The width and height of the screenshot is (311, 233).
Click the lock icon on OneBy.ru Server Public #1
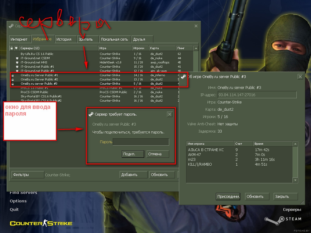tap(12, 75)
